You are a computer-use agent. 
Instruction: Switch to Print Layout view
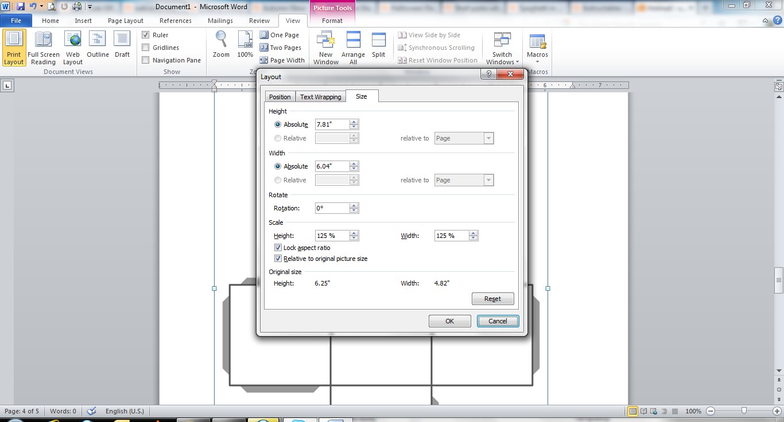[14, 48]
